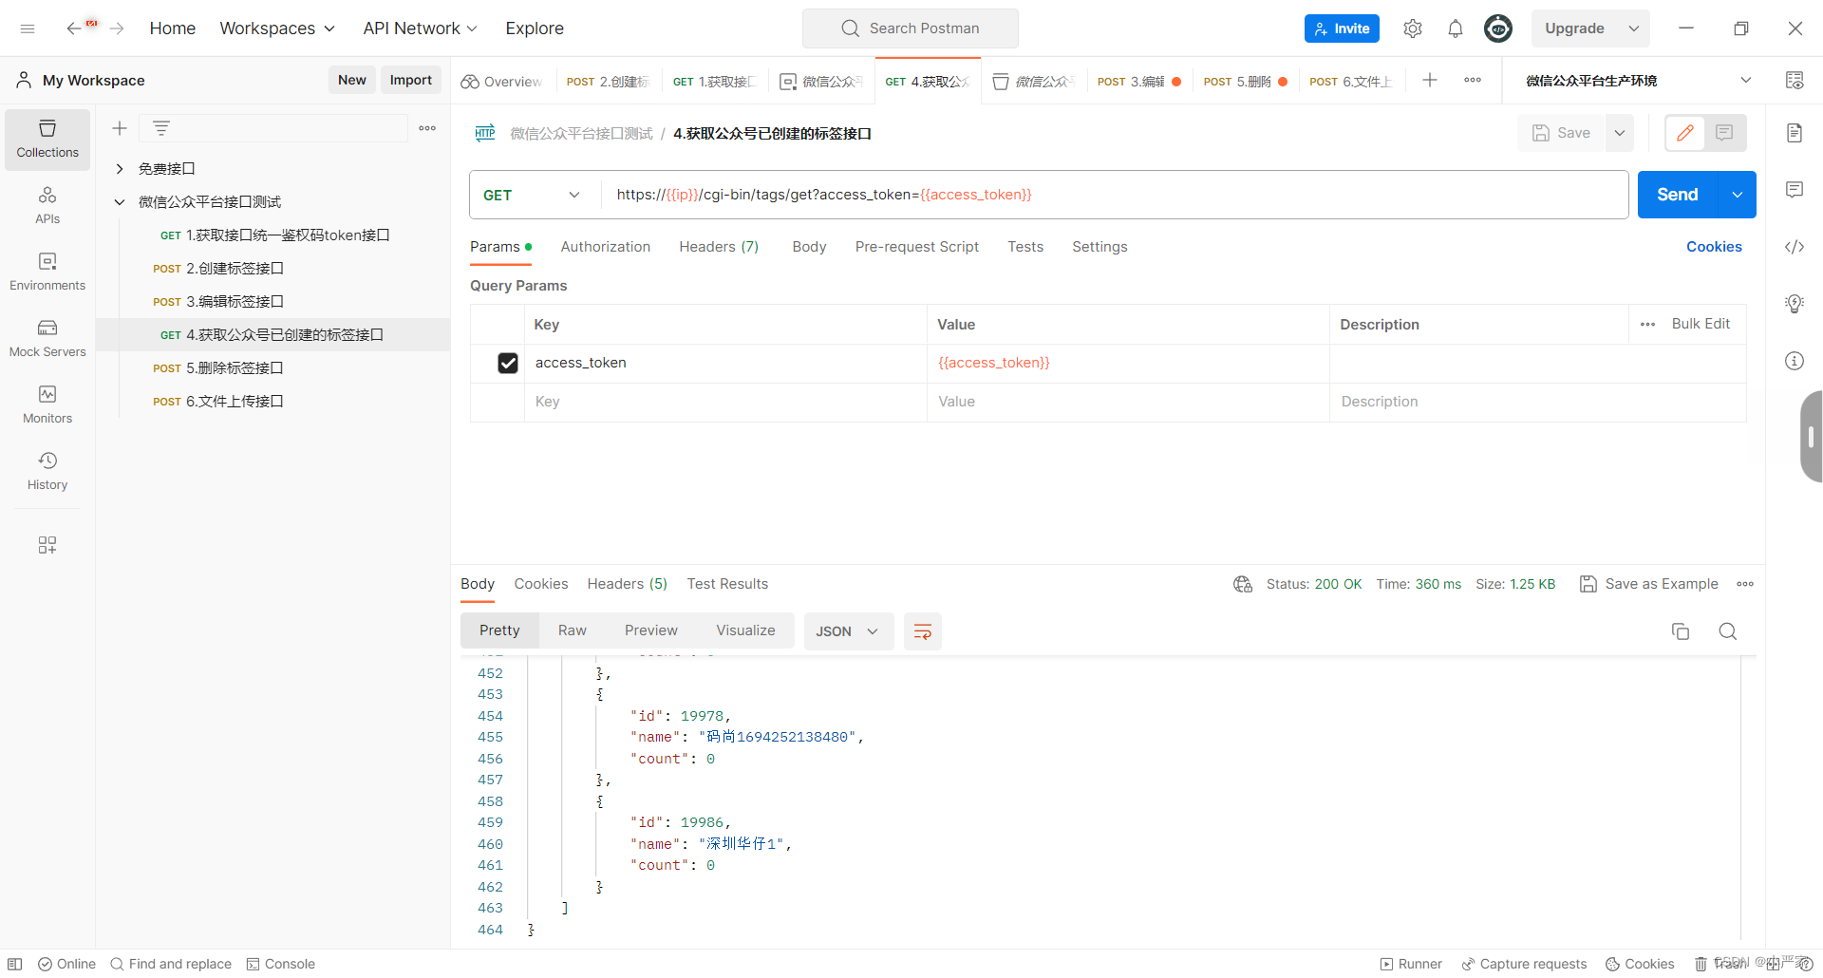Go back with the left arrow
Image resolution: width=1823 pixels, height=978 pixels.
[x=74, y=28]
